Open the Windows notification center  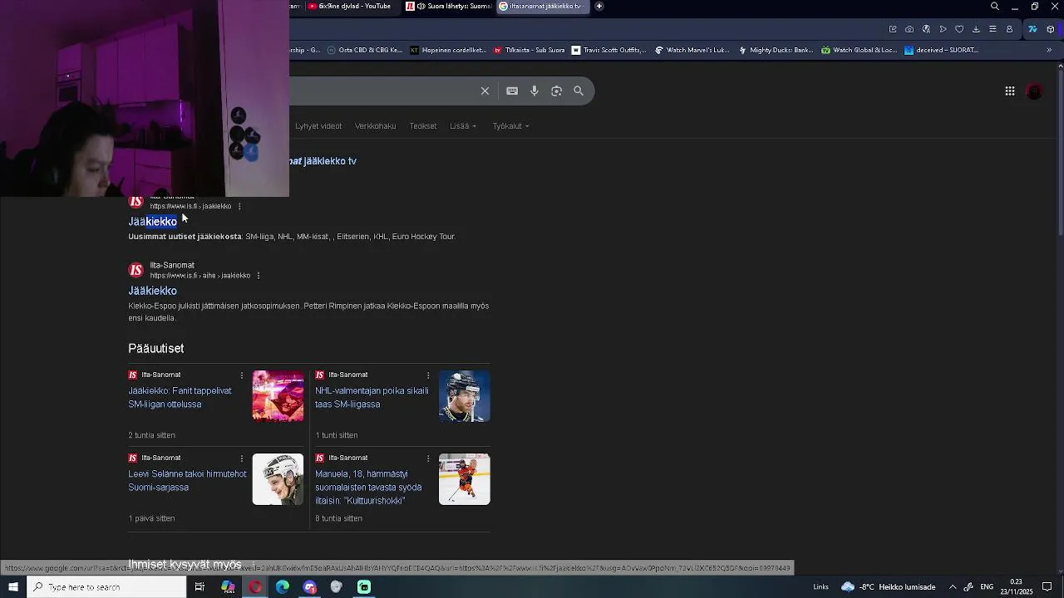point(1047,587)
